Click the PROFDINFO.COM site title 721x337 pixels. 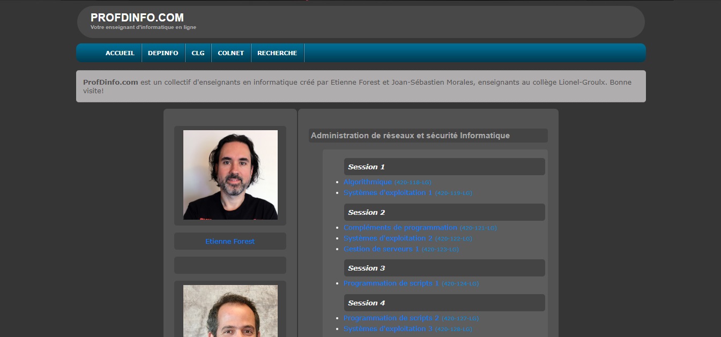coord(137,18)
